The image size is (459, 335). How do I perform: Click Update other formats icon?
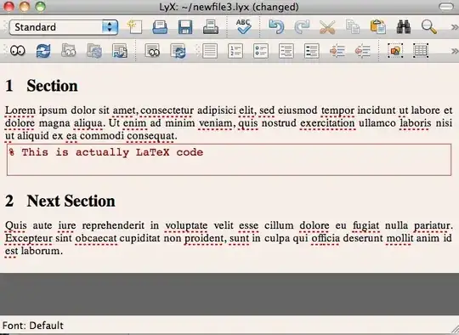pyautogui.click(x=178, y=51)
